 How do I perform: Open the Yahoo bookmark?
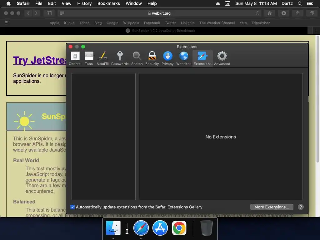[84, 23]
